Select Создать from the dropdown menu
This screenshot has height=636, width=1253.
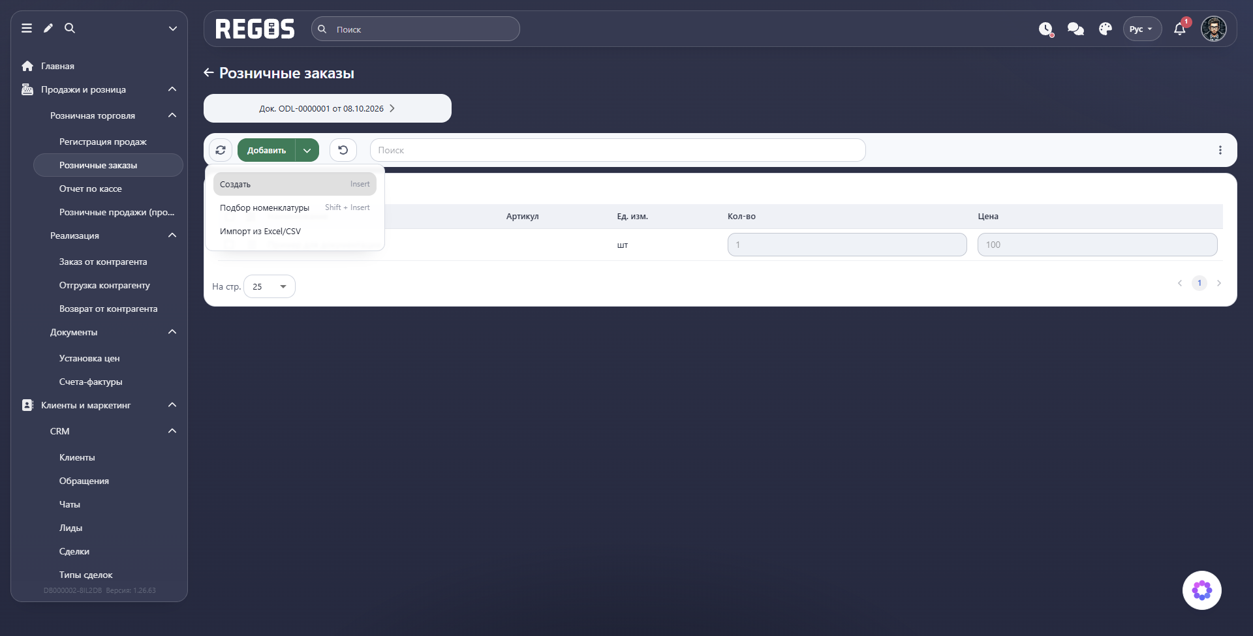coord(295,184)
